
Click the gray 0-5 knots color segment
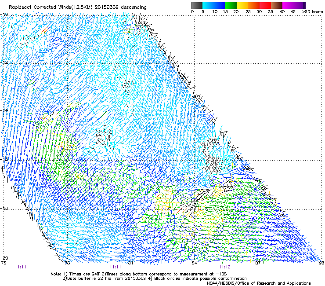coord(197,5)
